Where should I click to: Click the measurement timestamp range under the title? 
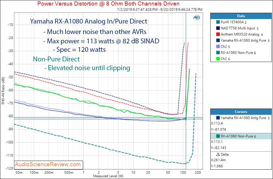click(160, 10)
